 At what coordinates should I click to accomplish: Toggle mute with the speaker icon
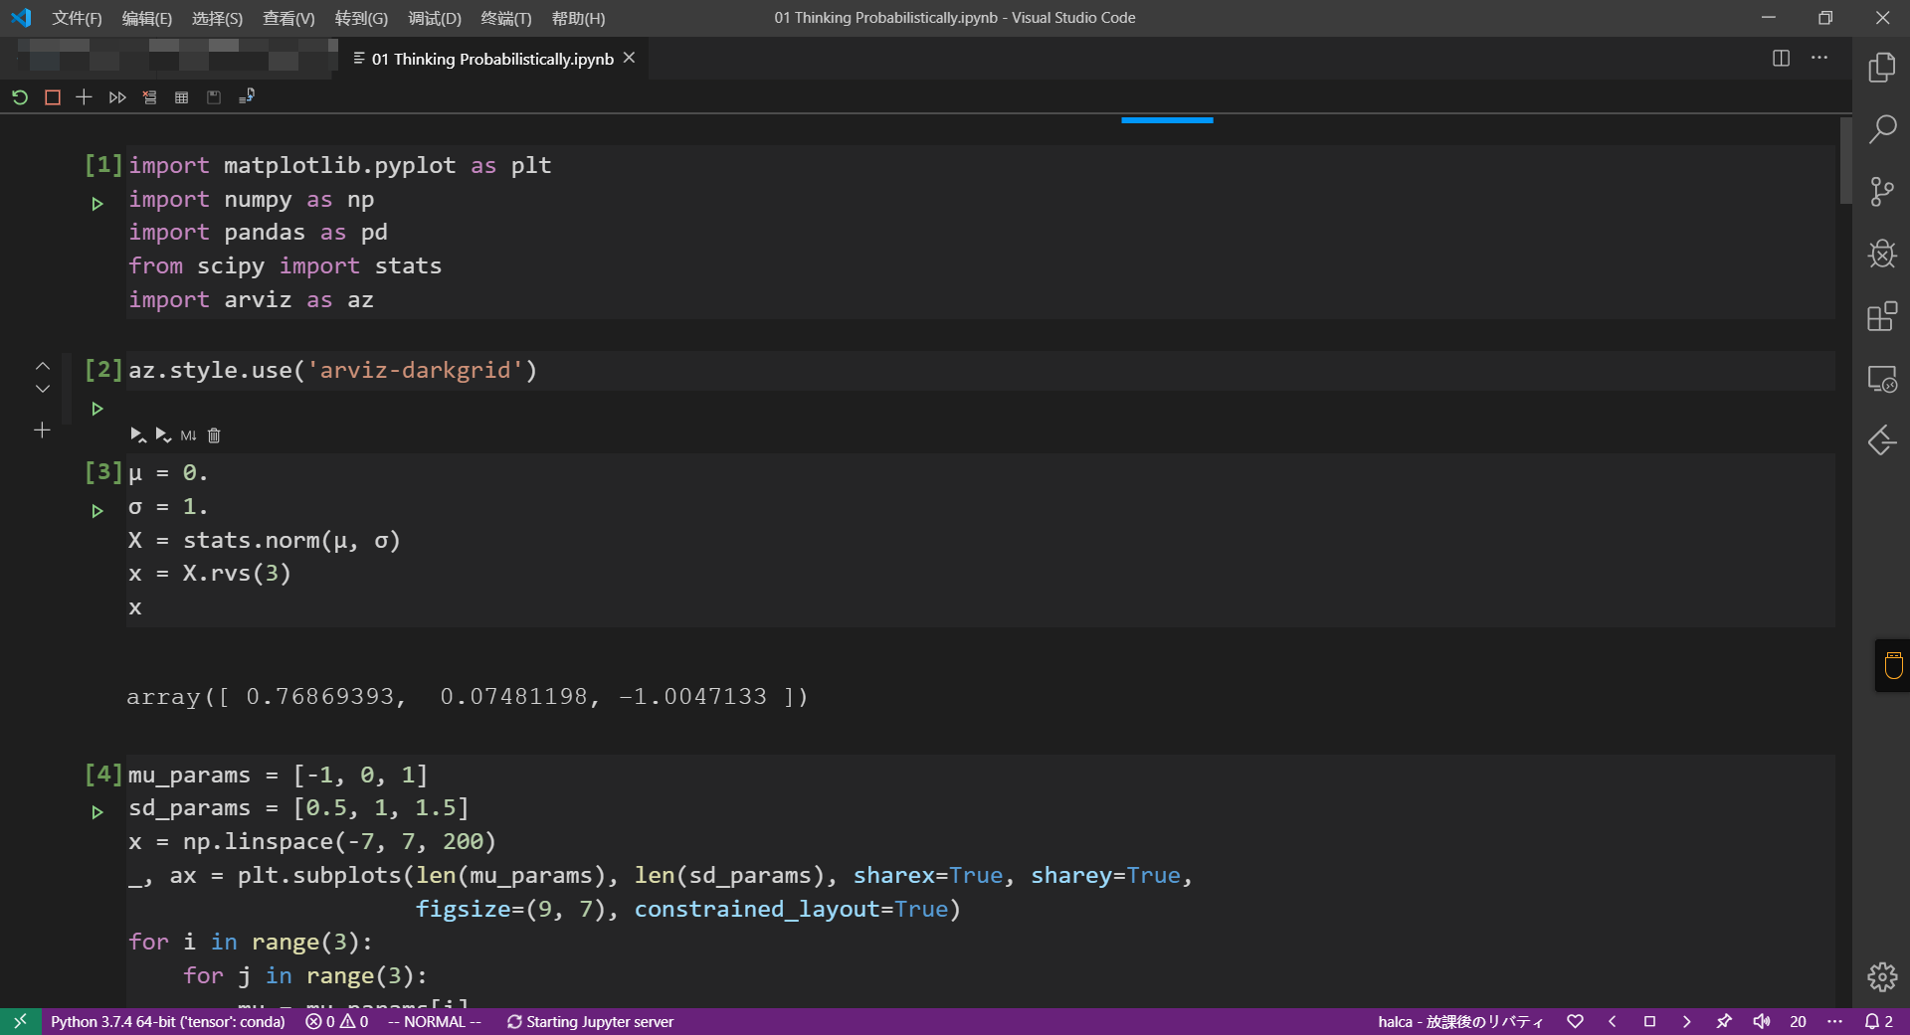pyautogui.click(x=1761, y=1021)
